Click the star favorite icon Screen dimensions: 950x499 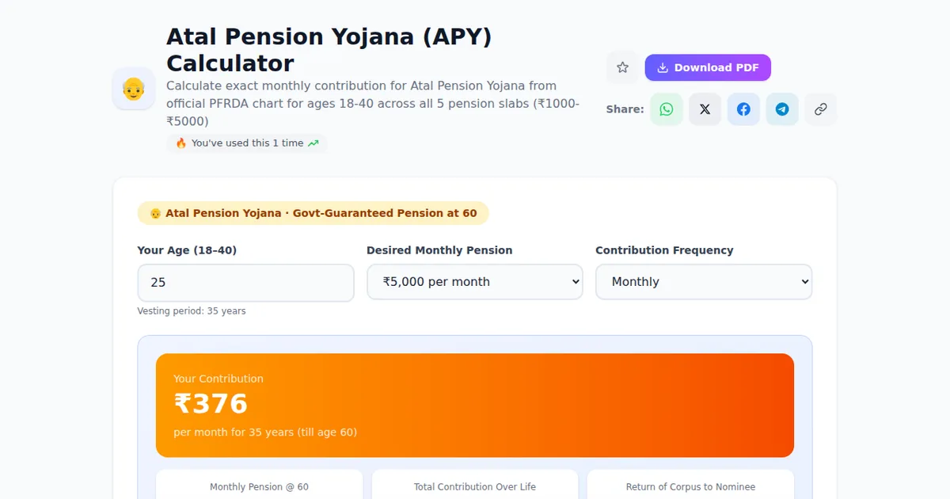click(622, 68)
